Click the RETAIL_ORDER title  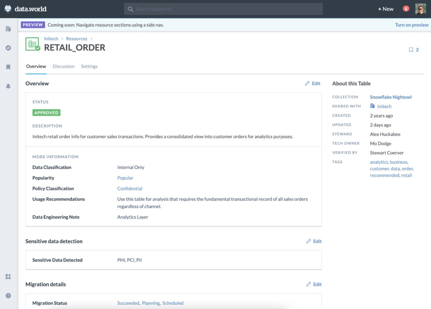coord(75,48)
